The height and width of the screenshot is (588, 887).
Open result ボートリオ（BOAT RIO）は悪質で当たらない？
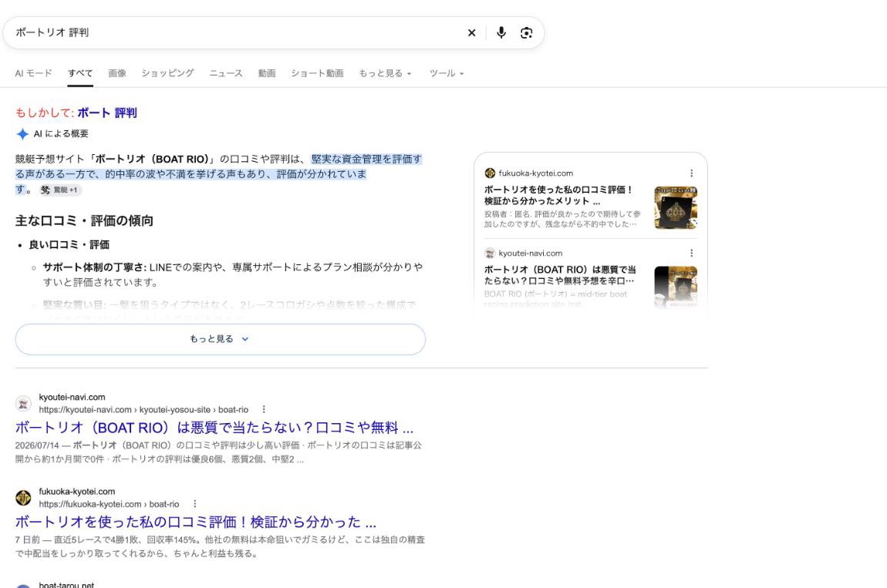214,428
